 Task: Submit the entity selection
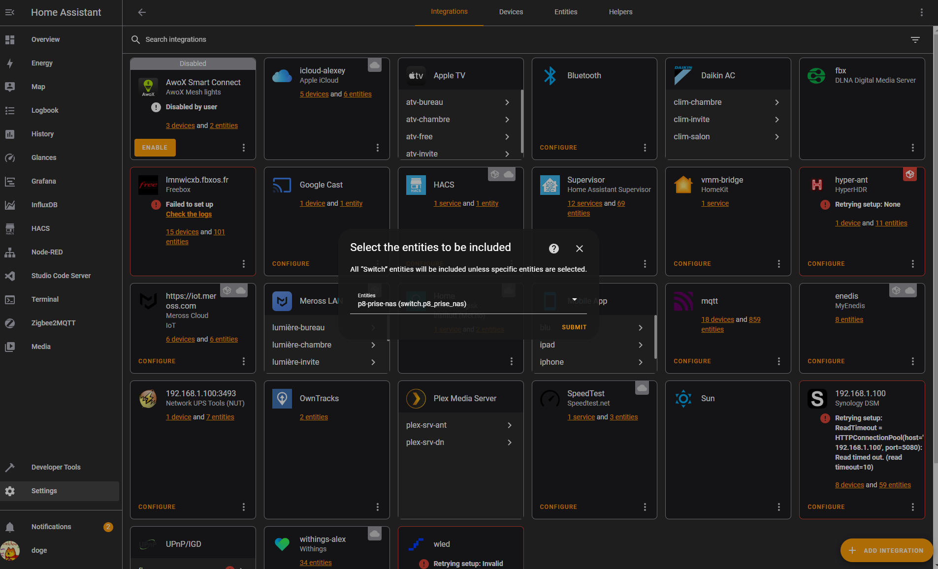(x=574, y=327)
